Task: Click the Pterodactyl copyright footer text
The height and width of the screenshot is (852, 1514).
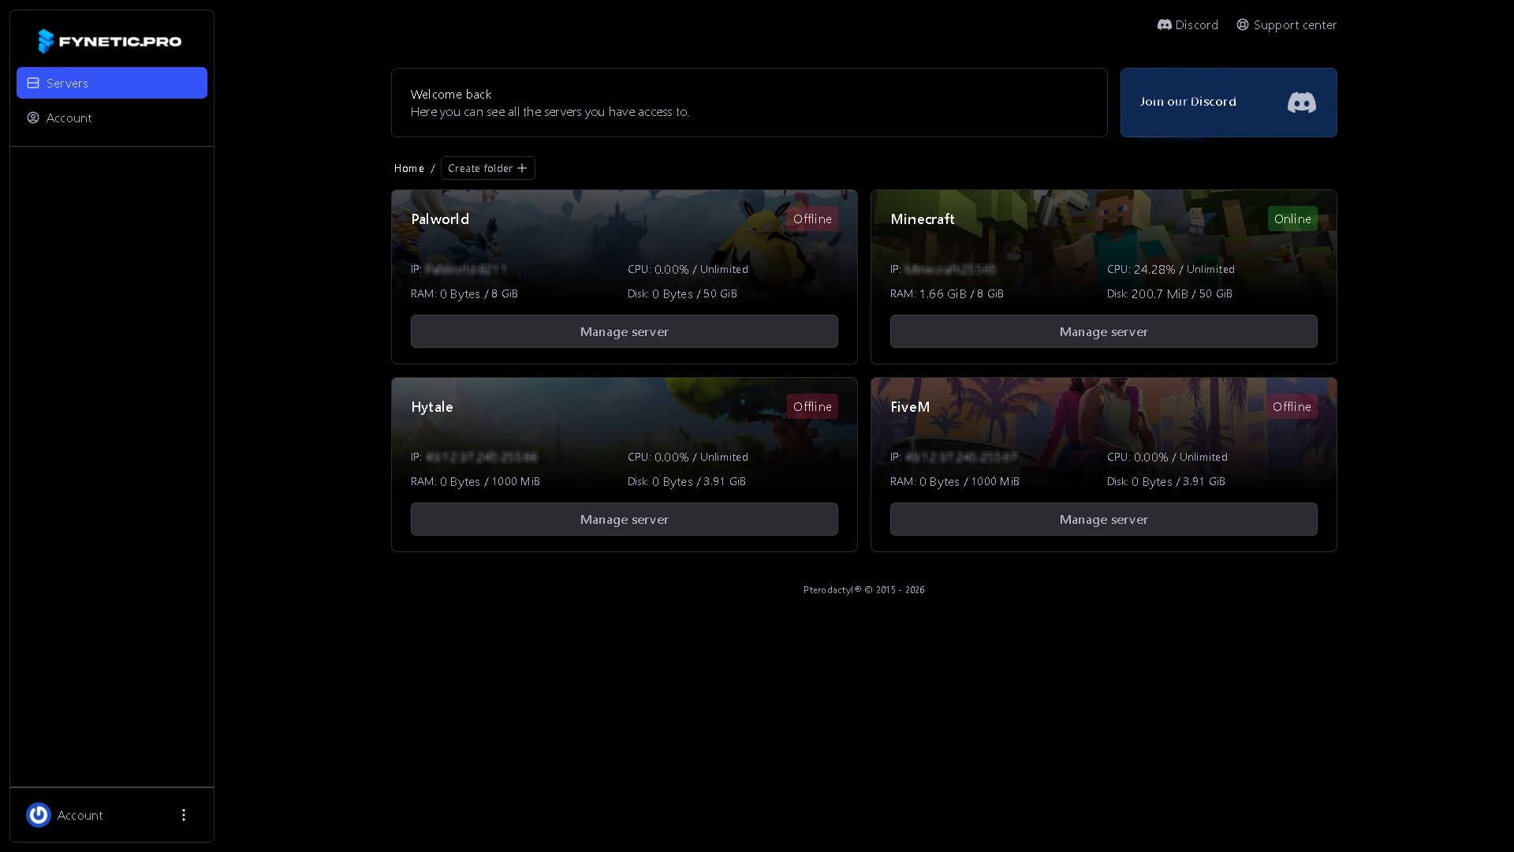Action: click(864, 590)
